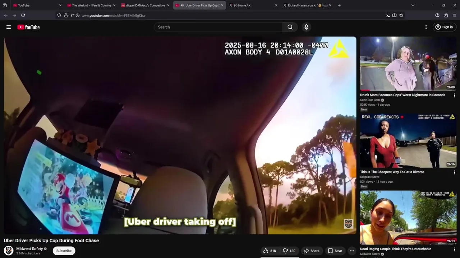Open a new browser tab
The height and width of the screenshot is (258, 460).
339,5
